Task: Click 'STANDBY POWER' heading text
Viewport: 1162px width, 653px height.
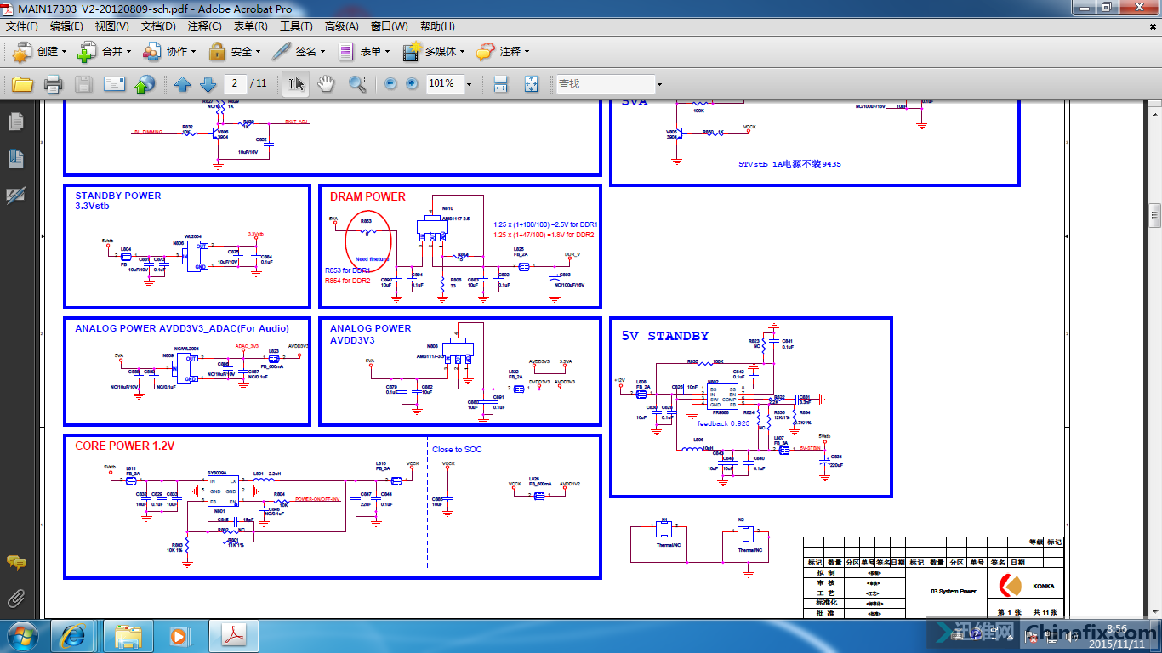Action: coord(117,196)
